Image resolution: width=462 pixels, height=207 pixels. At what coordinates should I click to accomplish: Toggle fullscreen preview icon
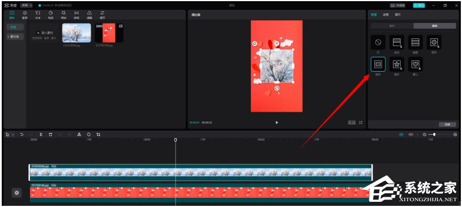[x=360, y=123]
